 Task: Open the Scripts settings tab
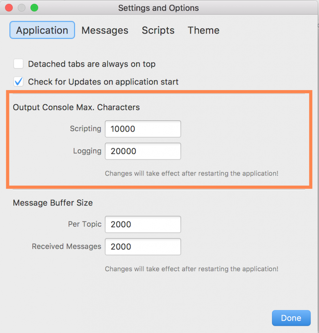(x=158, y=30)
